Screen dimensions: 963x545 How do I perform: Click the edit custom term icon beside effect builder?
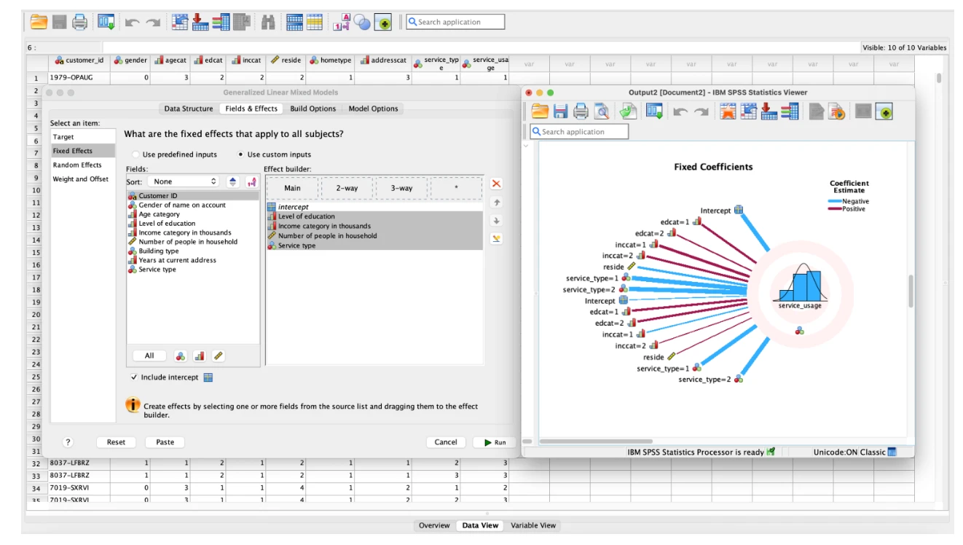pyautogui.click(x=496, y=238)
